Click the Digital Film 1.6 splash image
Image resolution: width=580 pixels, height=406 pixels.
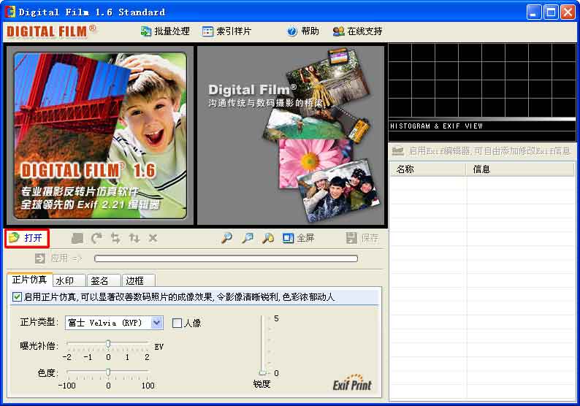click(x=100, y=136)
